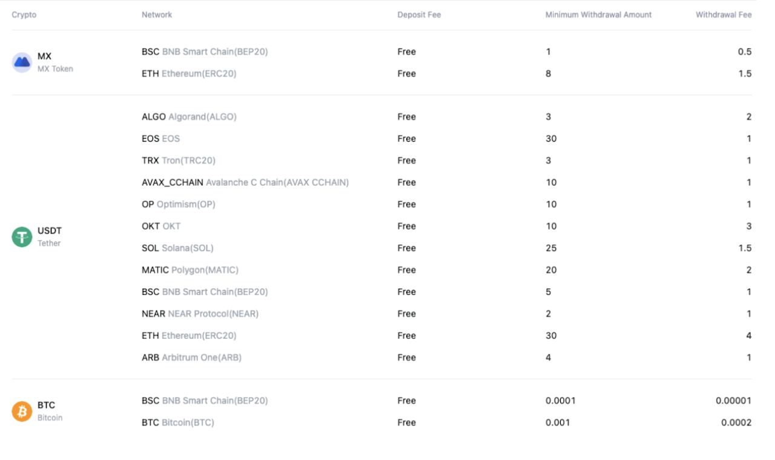Select MX BNB Smart Chain(BEP20) network
The image size is (775, 460).
pyautogui.click(x=205, y=52)
